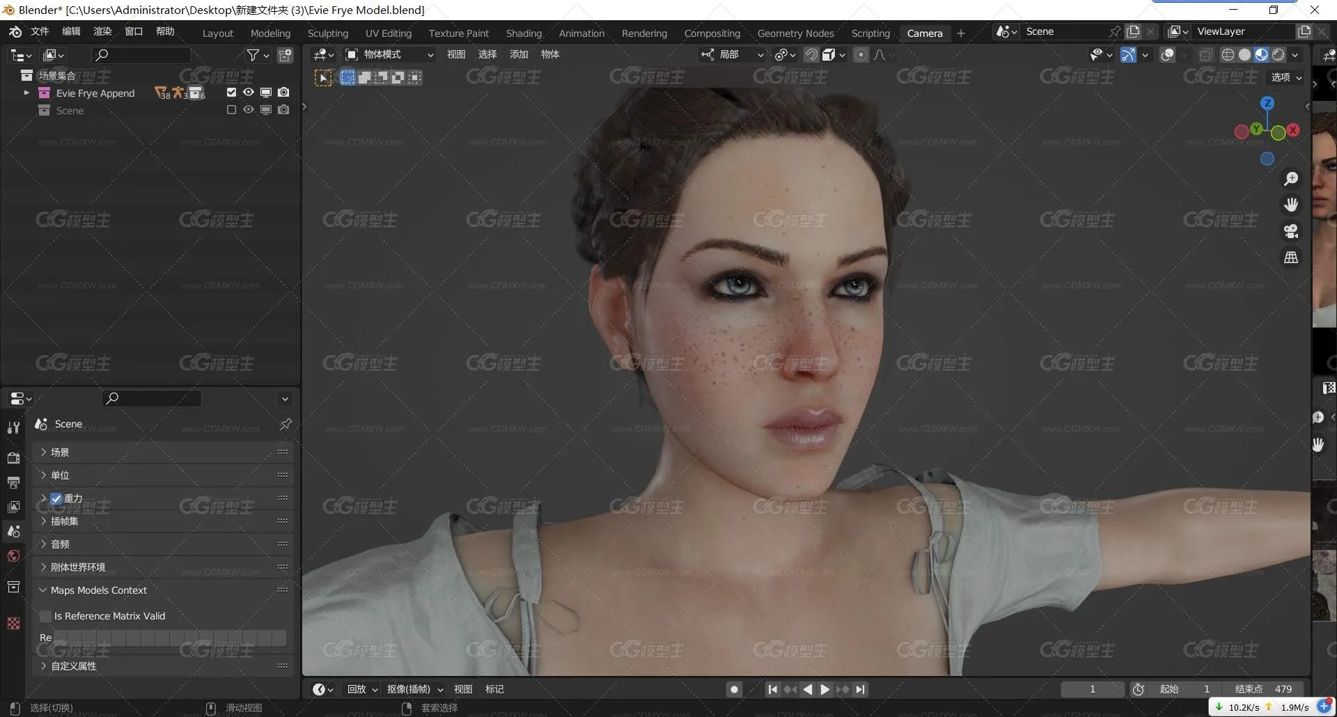Expand the 刚体世界环境 panel

coord(163,567)
